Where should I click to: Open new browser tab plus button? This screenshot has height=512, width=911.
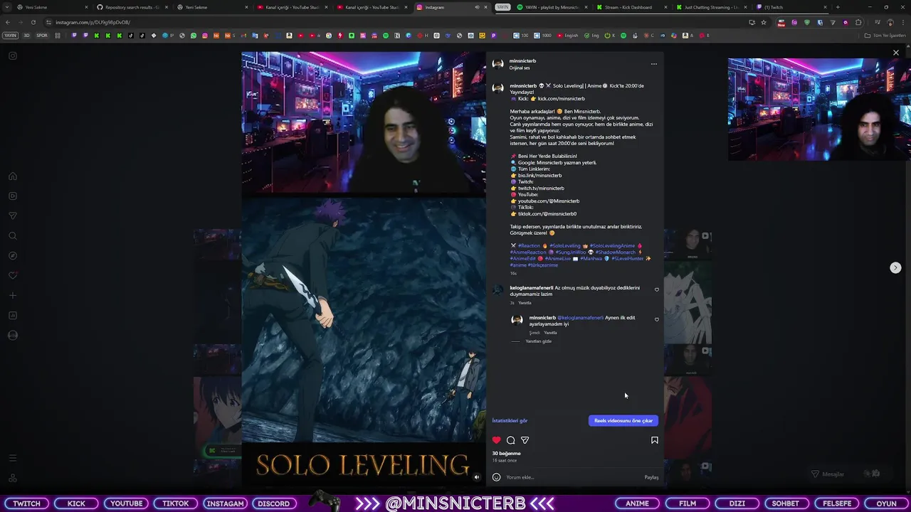(x=838, y=7)
